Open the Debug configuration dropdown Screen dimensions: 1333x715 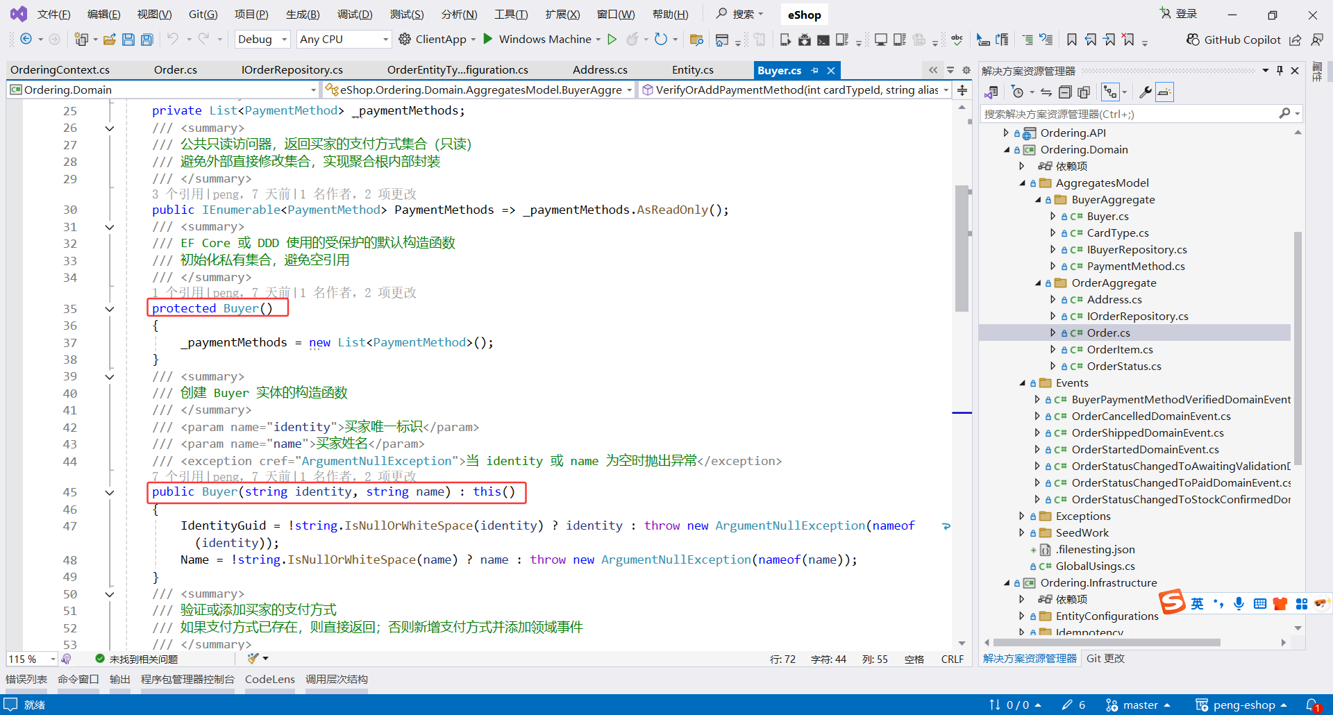pos(262,40)
